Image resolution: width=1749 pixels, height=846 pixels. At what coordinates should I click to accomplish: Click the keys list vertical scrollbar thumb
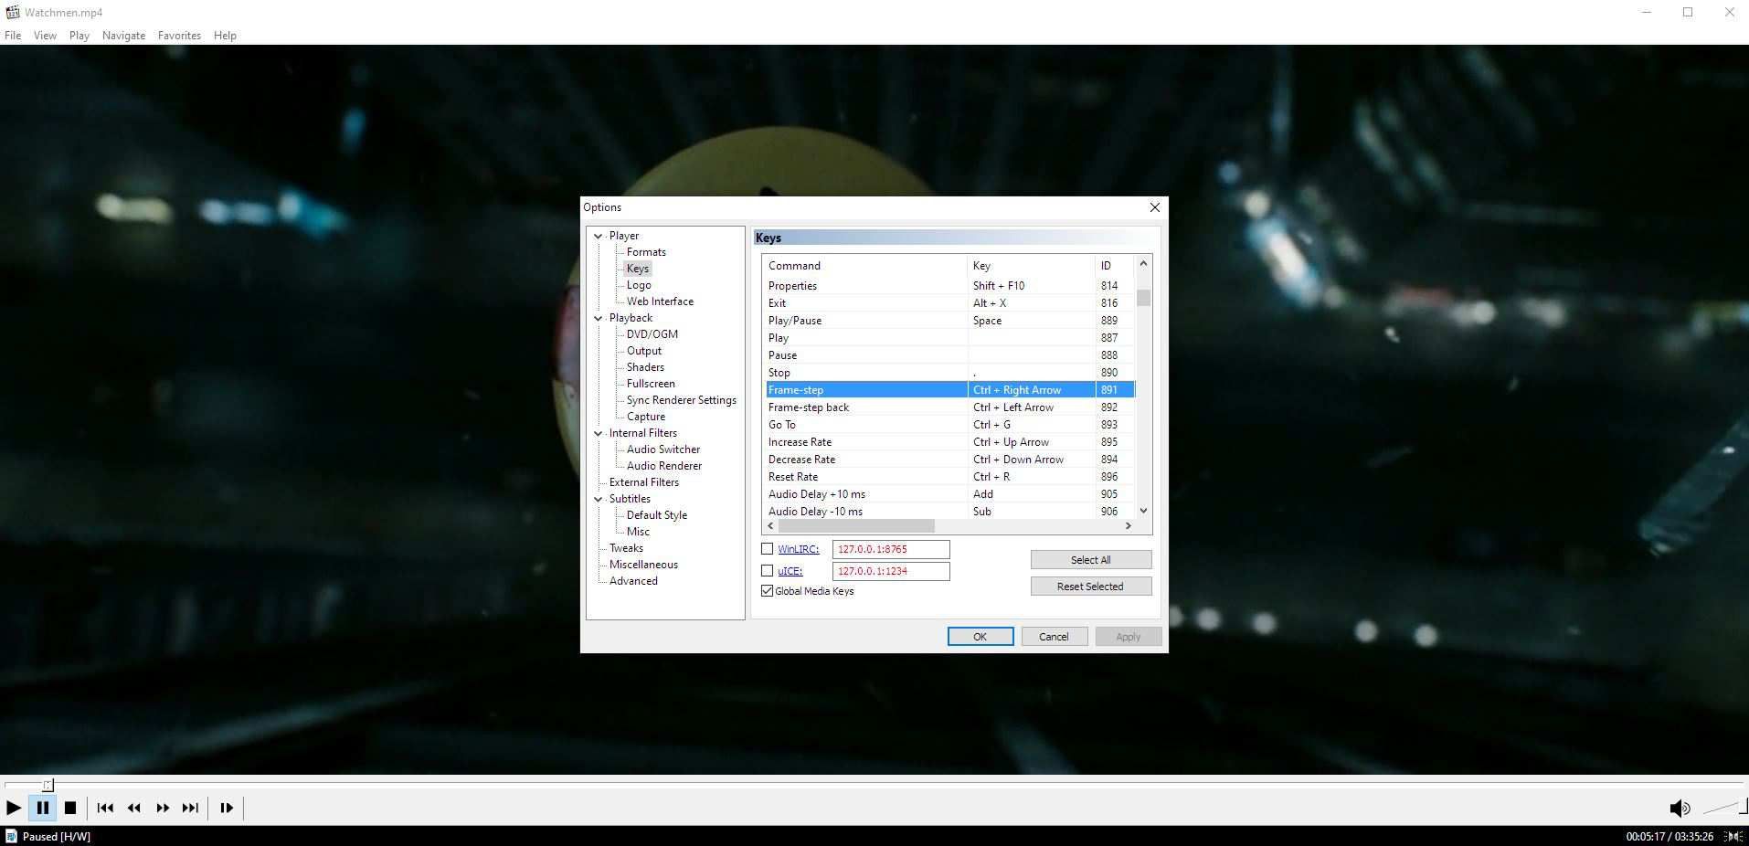(1143, 298)
